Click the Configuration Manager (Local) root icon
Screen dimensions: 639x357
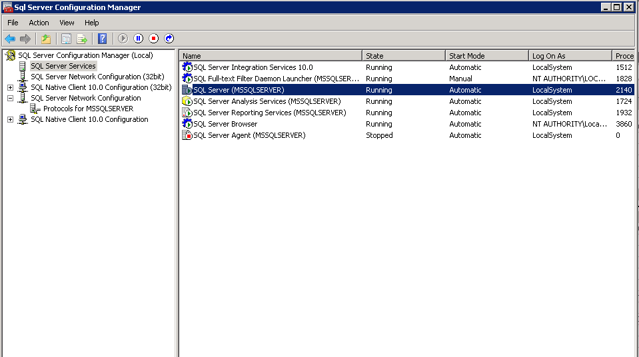click(x=11, y=55)
